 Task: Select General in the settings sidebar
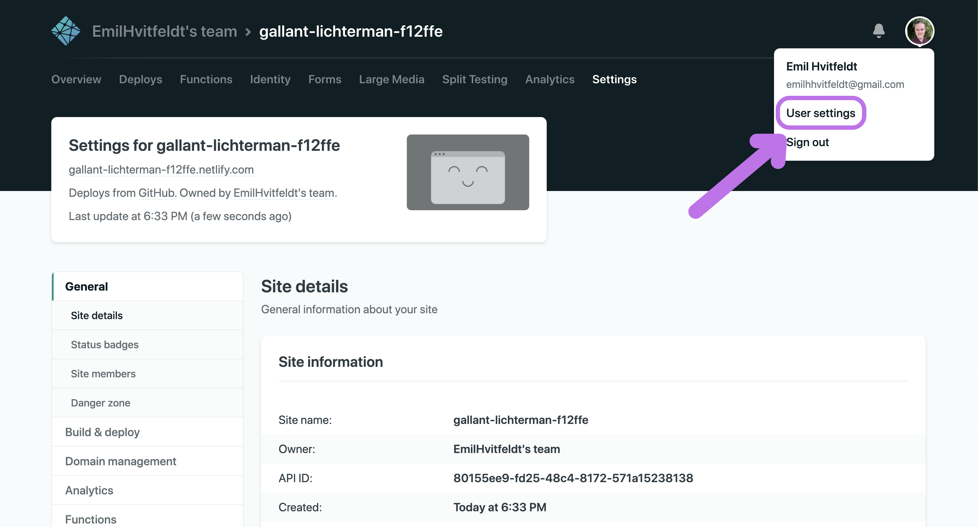pyautogui.click(x=147, y=287)
